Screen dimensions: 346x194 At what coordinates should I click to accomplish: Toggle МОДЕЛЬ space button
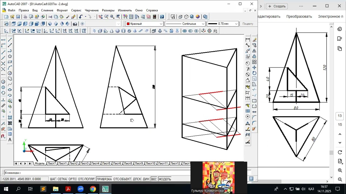tap(165, 179)
